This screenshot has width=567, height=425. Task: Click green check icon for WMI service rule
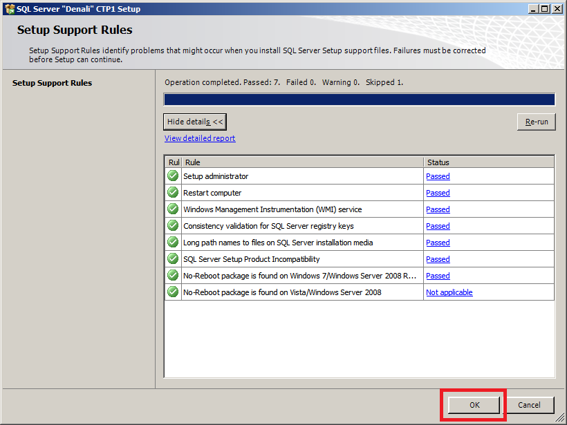click(173, 209)
